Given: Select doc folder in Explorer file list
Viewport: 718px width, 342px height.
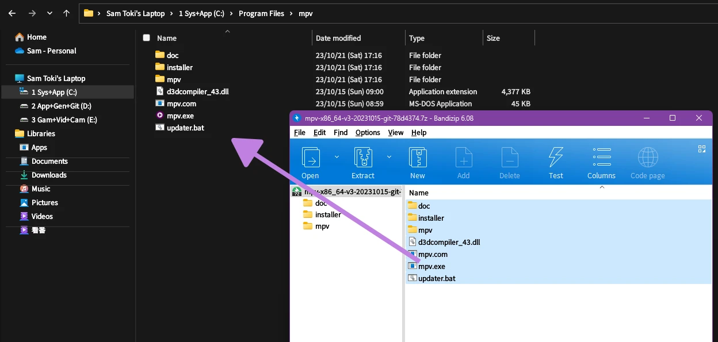Looking at the screenshot, I should pos(167,55).
